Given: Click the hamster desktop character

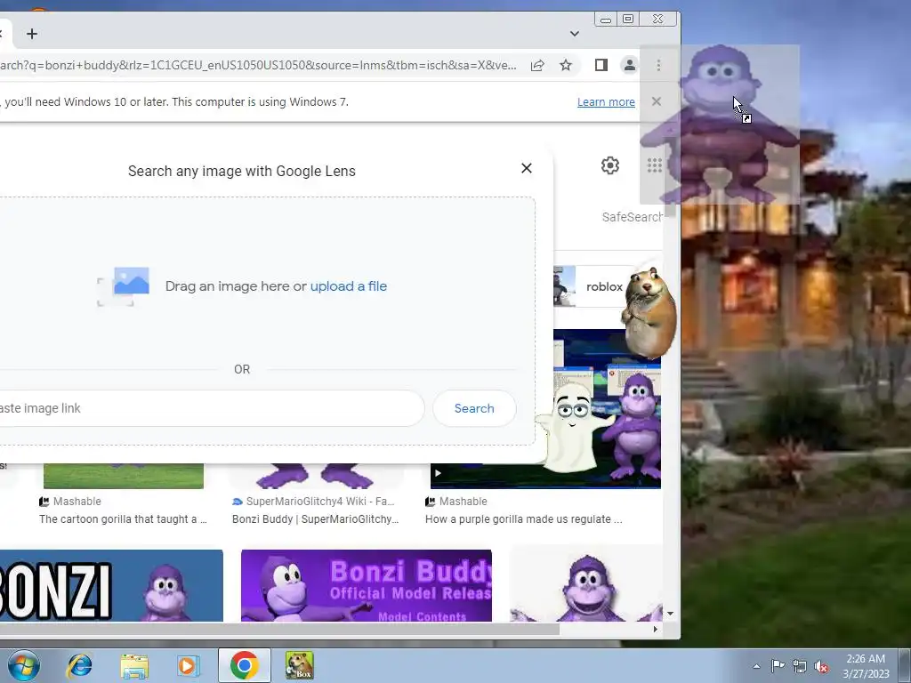Looking at the screenshot, I should tap(649, 312).
